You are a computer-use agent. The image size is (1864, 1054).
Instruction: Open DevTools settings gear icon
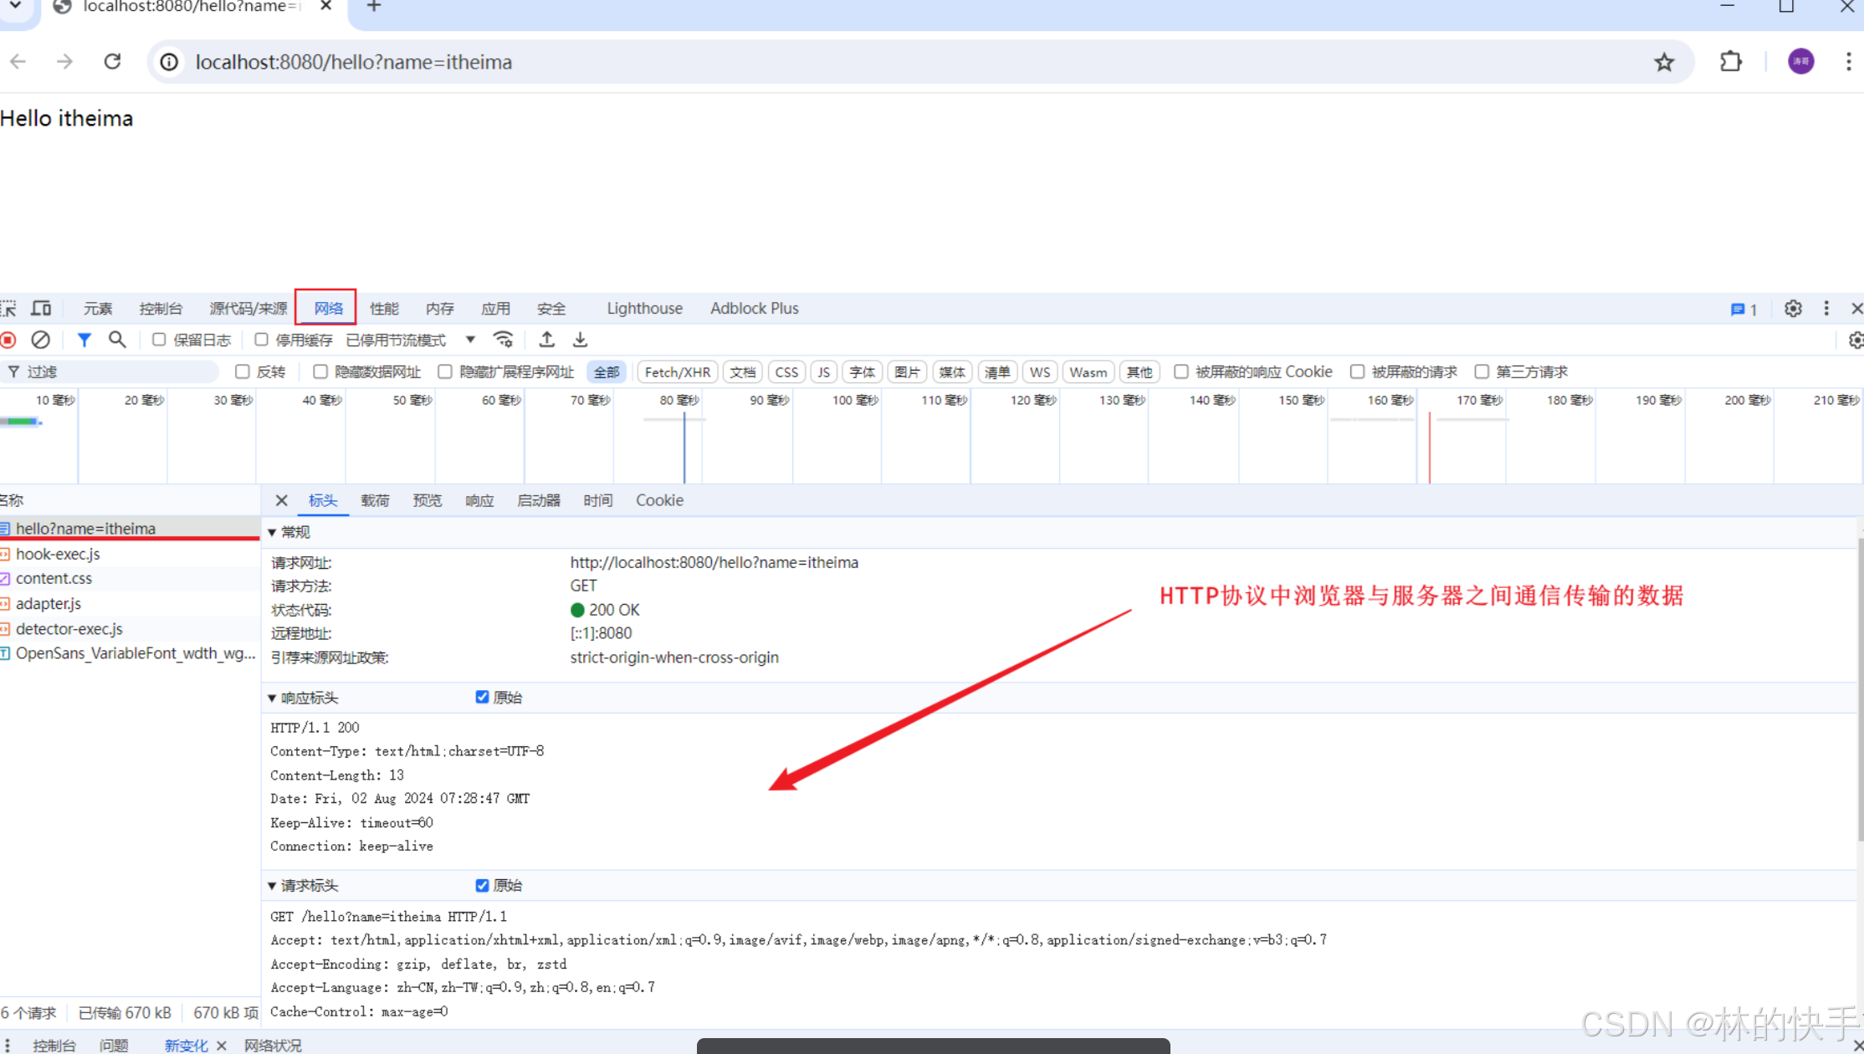[1792, 309]
